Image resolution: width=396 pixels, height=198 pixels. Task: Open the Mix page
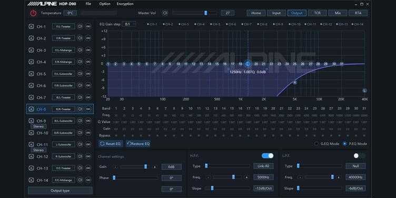click(x=338, y=13)
